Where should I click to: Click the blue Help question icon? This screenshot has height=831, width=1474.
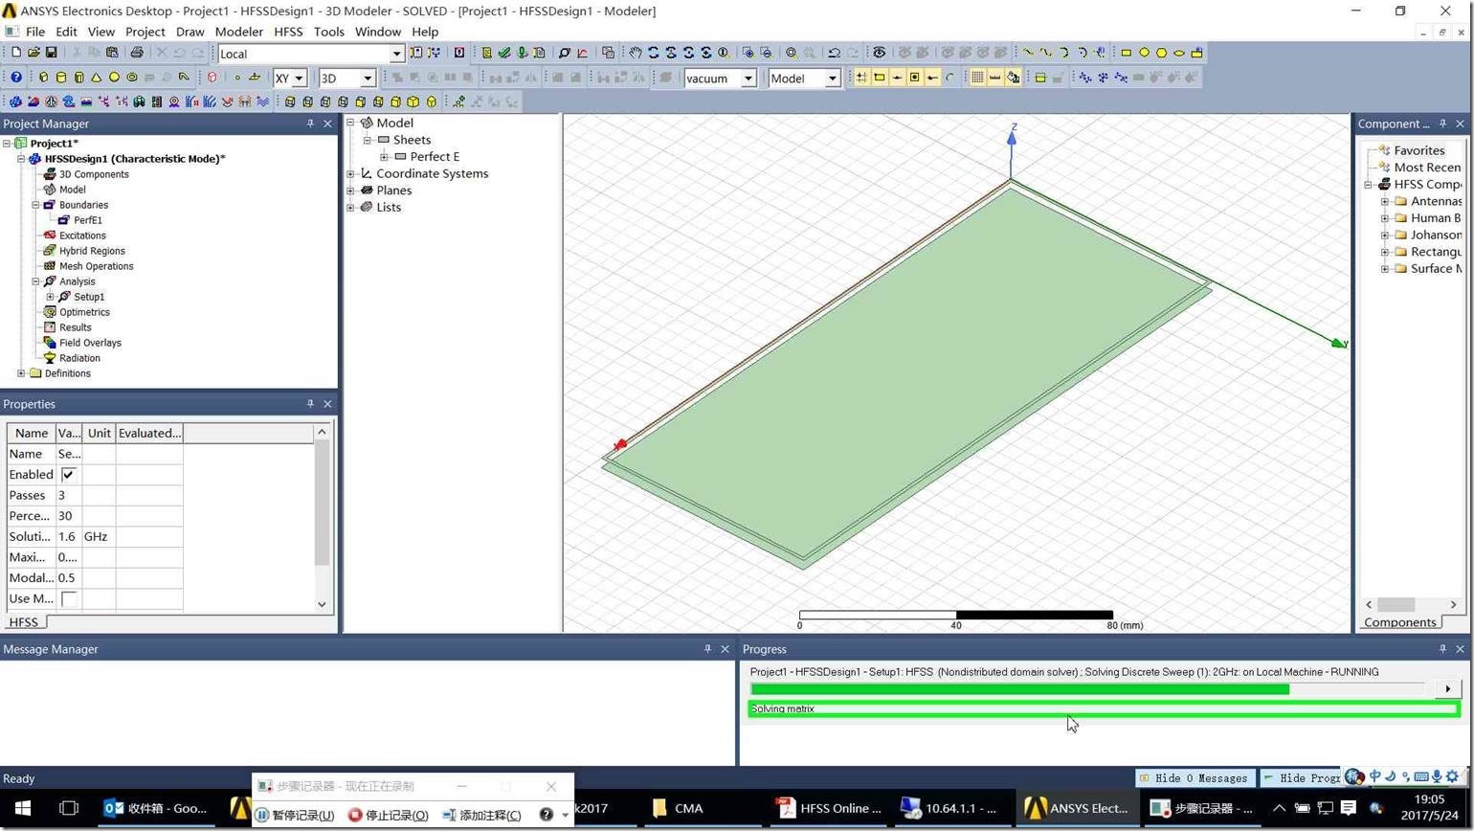pos(16,78)
